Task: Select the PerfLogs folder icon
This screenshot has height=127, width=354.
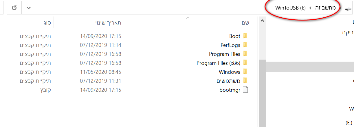Action: pos(245,45)
